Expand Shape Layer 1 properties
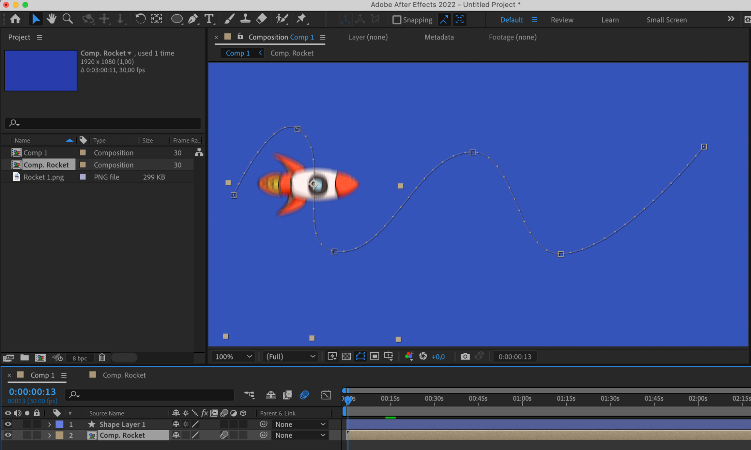The width and height of the screenshot is (751, 450). coord(49,424)
